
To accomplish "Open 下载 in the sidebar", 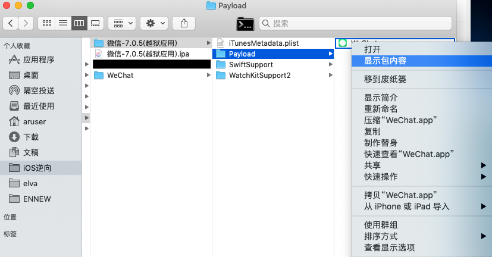I will (x=41, y=137).
